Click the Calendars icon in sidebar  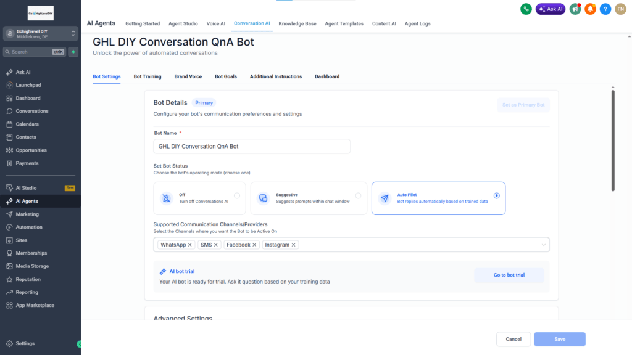point(10,124)
